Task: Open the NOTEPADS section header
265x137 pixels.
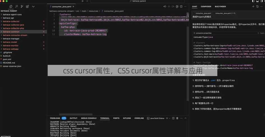Action: click(x=6, y=136)
